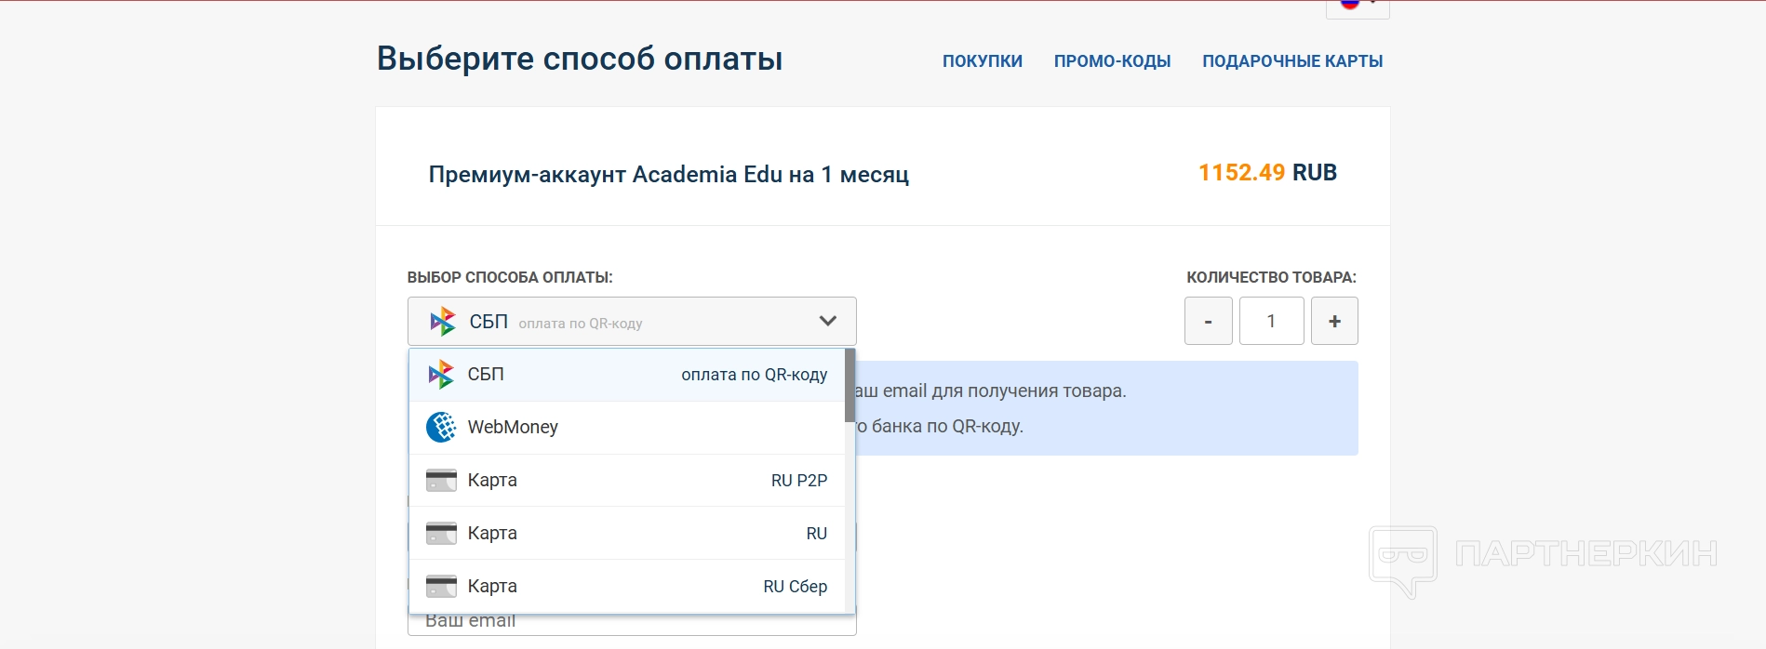Decrease the item quantity with the minus button
The image size is (1766, 649).
pyautogui.click(x=1208, y=322)
